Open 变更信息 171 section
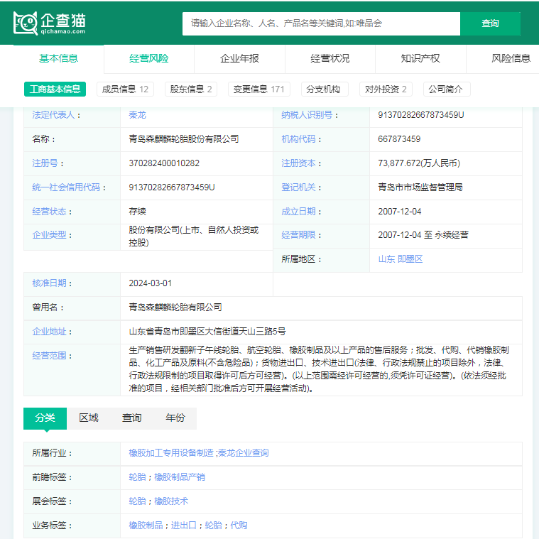 pyautogui.click(x=258, y=89)
